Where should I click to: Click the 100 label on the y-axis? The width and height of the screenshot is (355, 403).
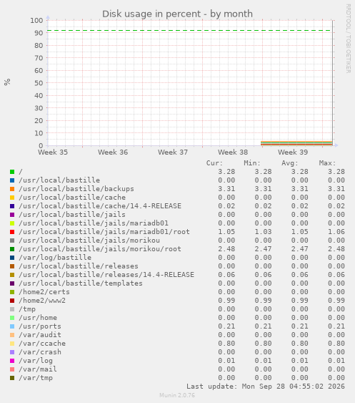pyautogui.click(x=36, y=21)
